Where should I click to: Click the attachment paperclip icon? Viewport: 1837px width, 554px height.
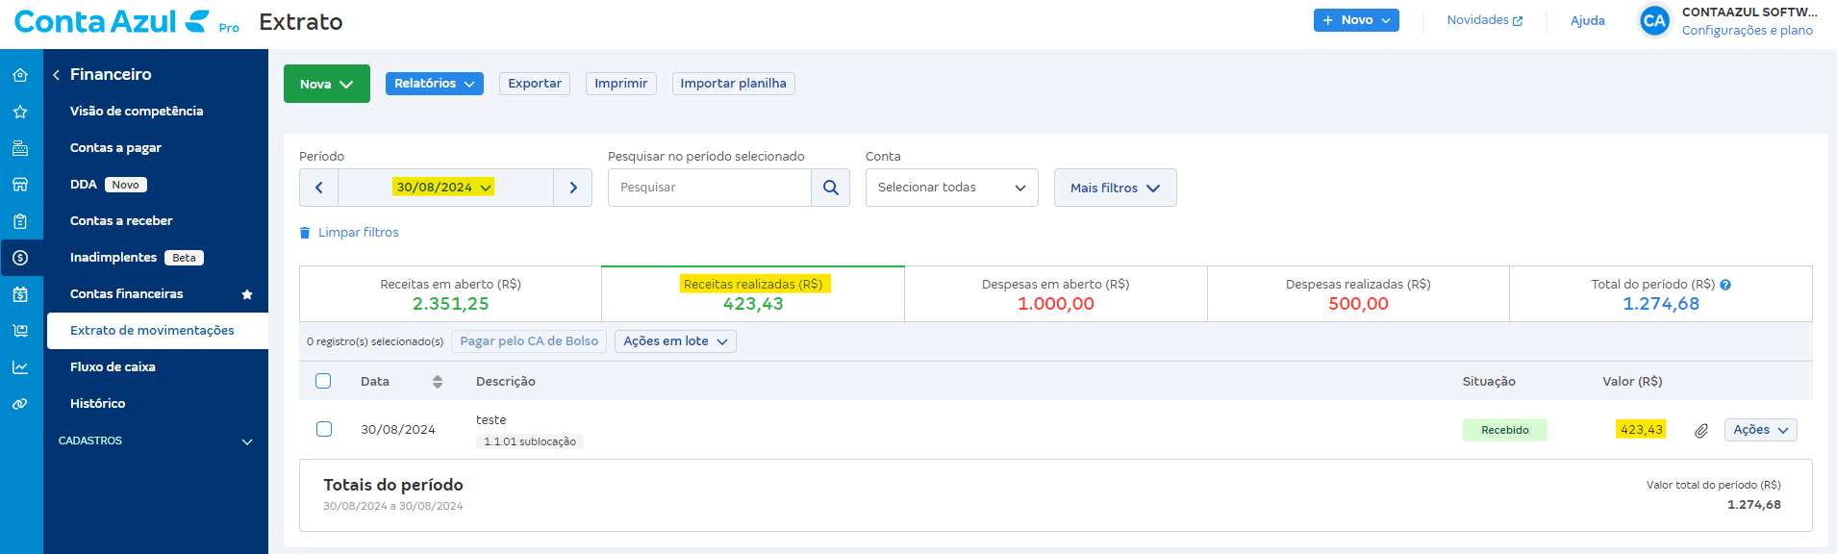[1700, 431]
